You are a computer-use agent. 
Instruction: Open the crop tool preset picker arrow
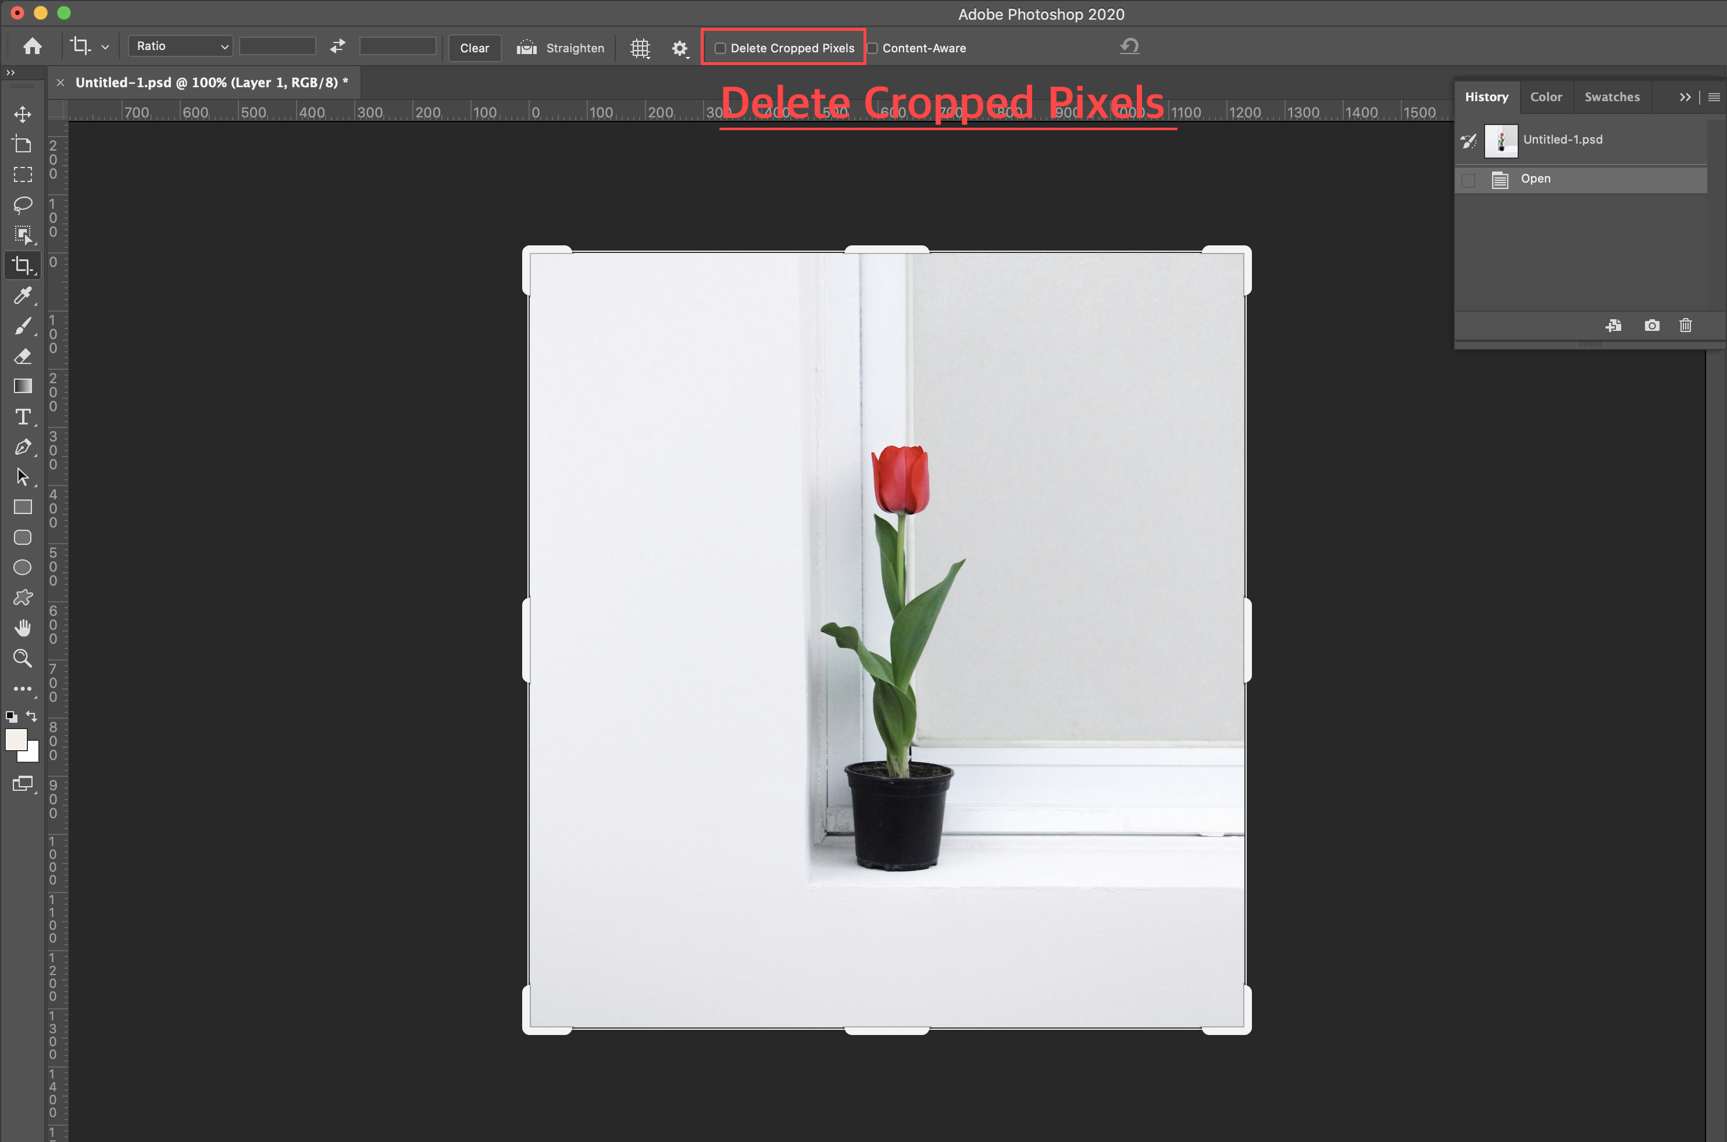pyautogui.click(x=106, y=47)
